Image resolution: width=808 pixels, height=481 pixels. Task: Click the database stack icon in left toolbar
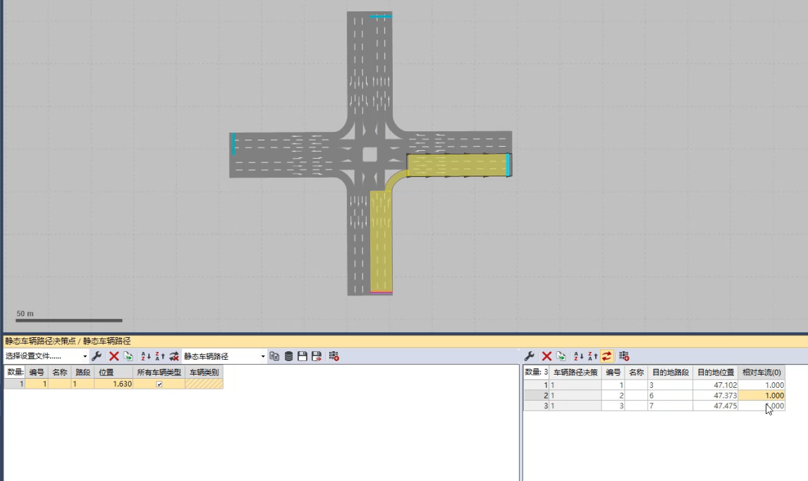click(x=288, y=356)
